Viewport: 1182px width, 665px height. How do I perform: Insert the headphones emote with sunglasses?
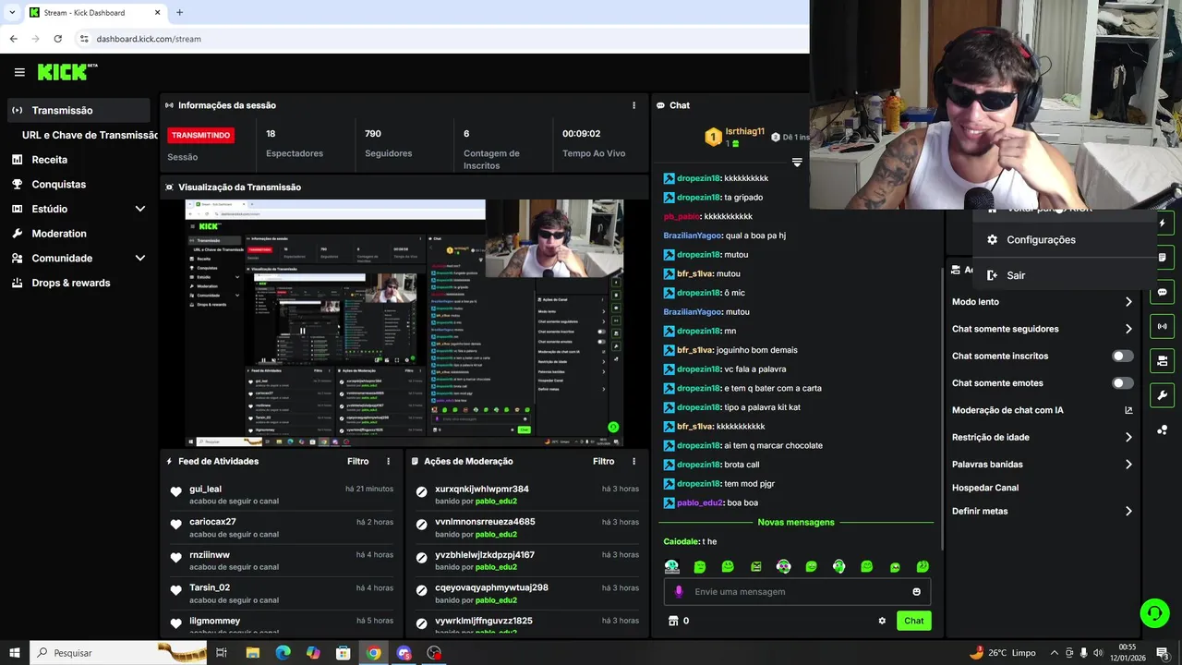coord(783,566)
